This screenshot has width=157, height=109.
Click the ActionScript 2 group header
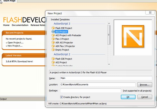tap(62, 54)
